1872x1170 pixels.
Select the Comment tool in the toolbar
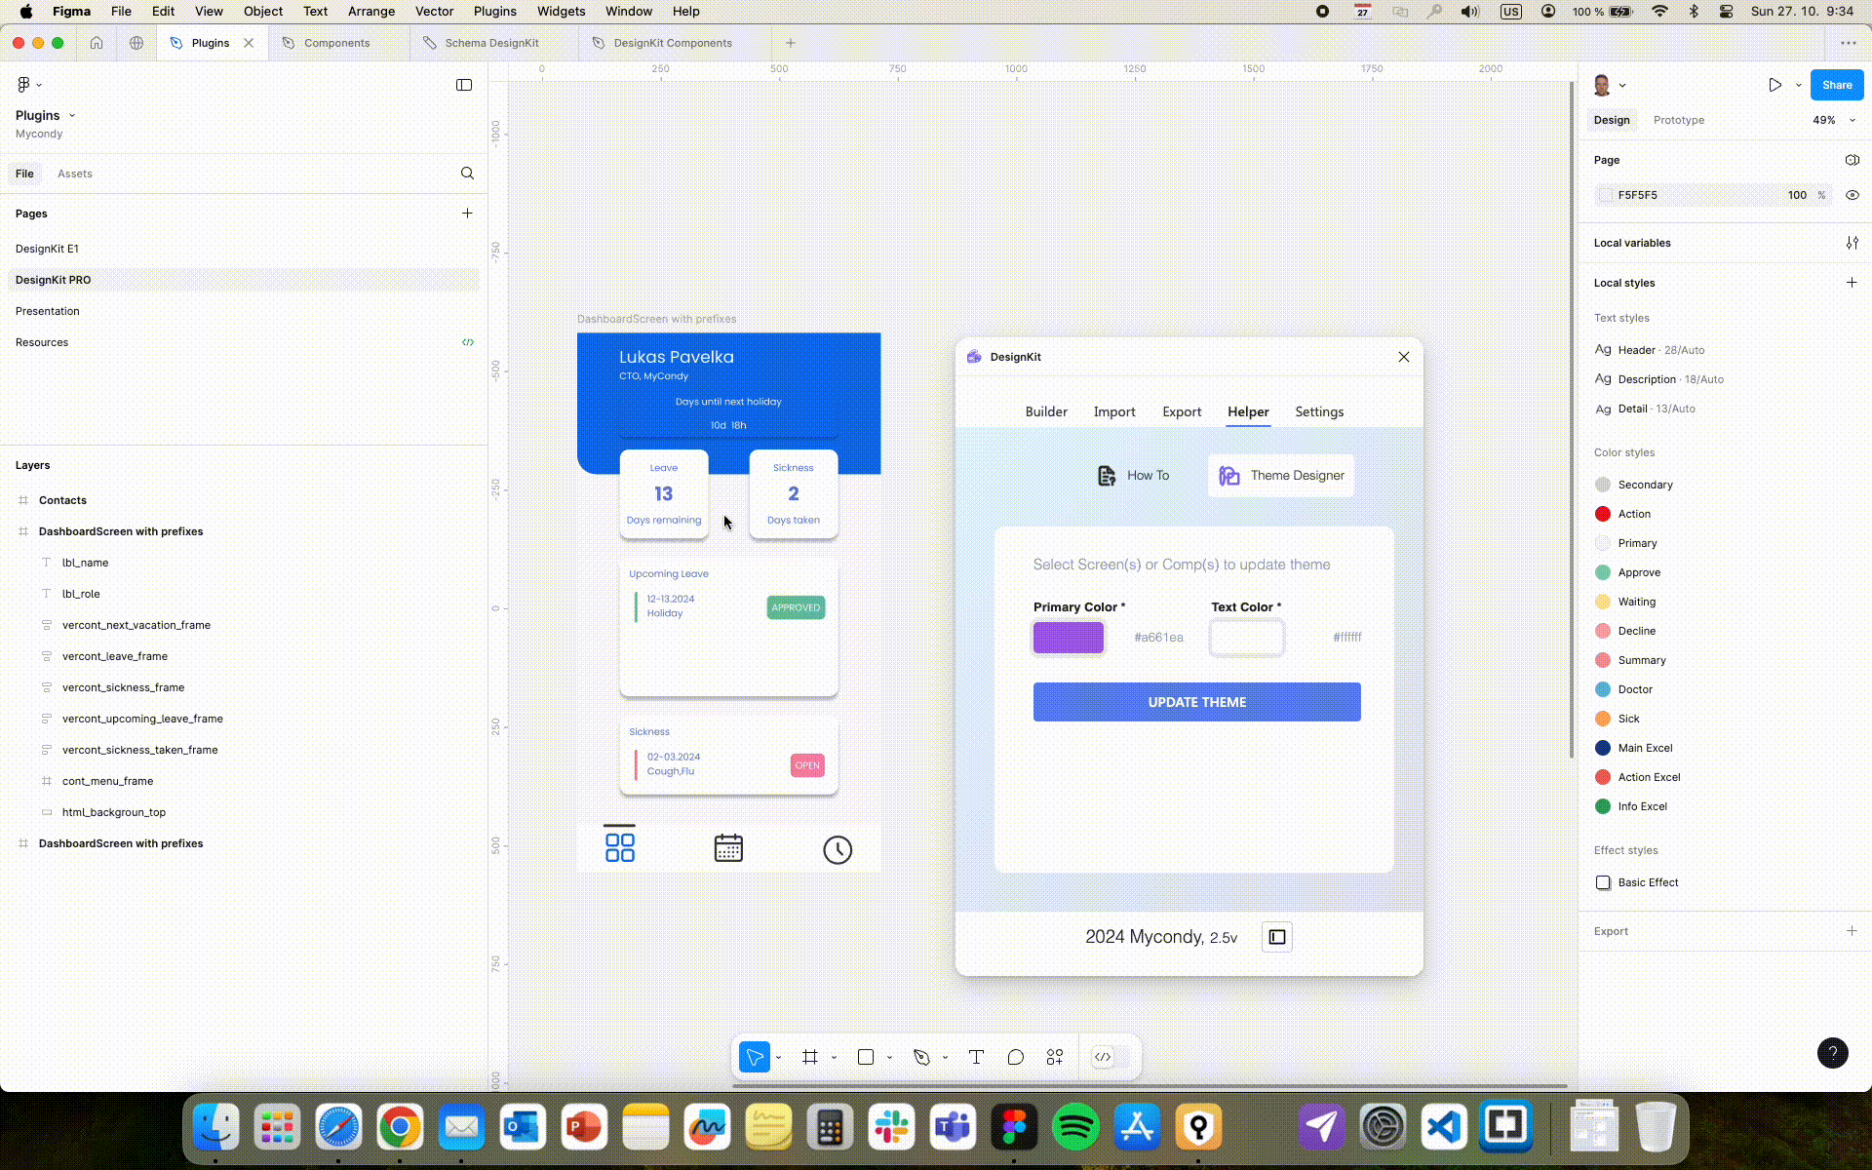coord(1015,1057)
